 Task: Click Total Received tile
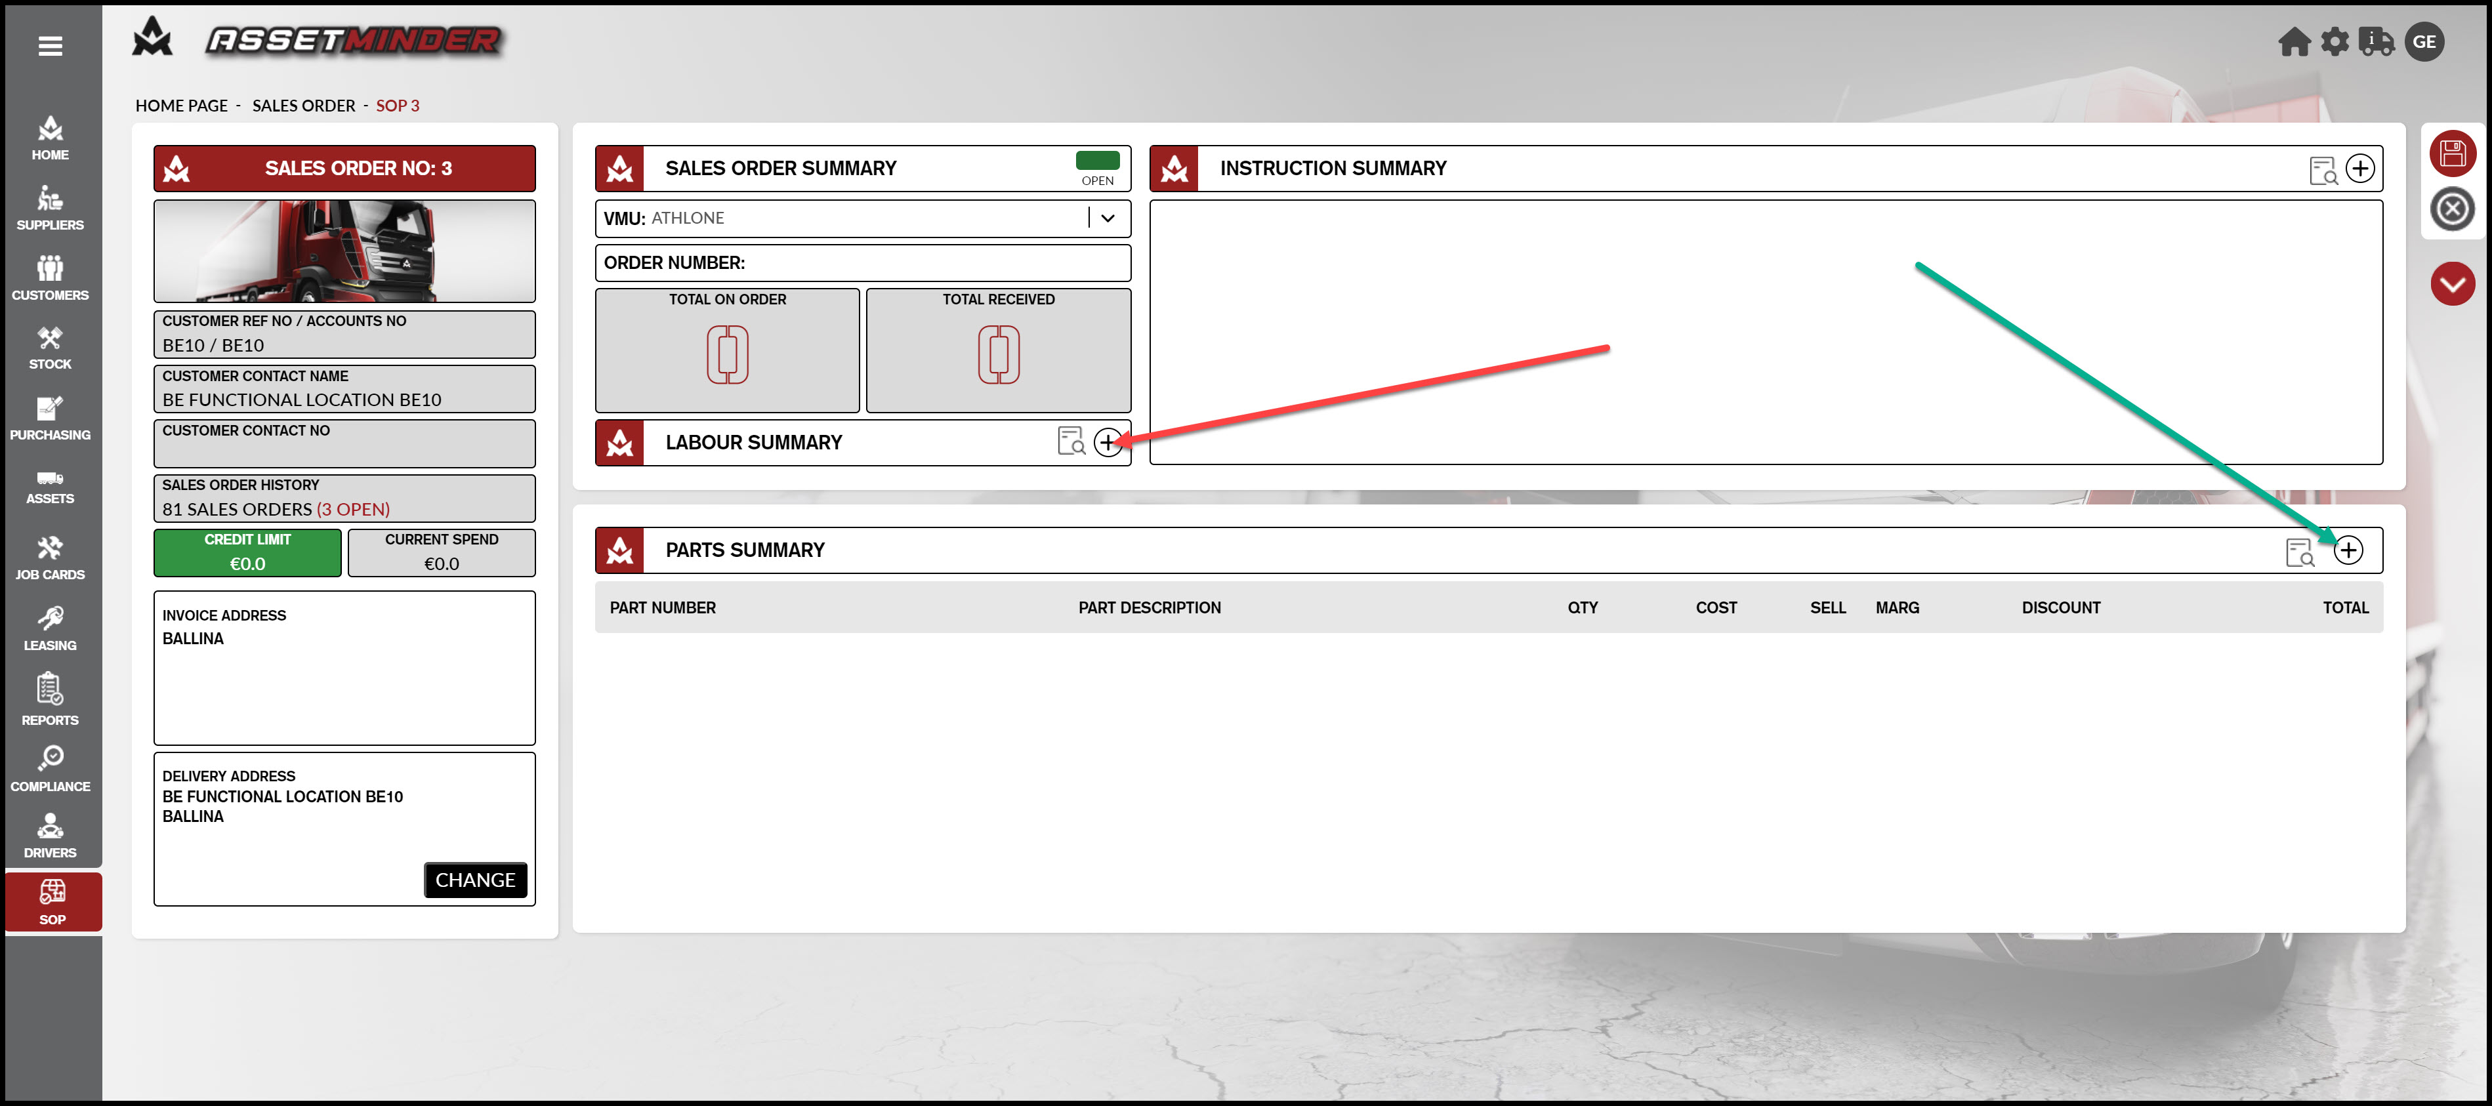[999, 350]
